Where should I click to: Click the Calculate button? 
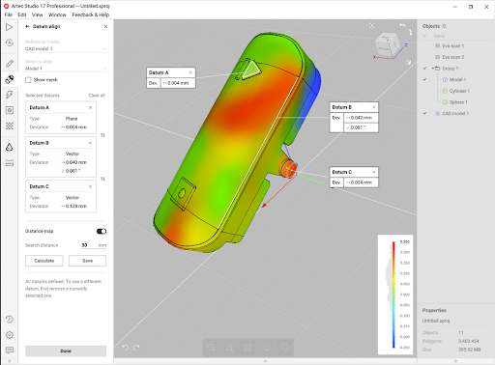[x=44, y=261]
